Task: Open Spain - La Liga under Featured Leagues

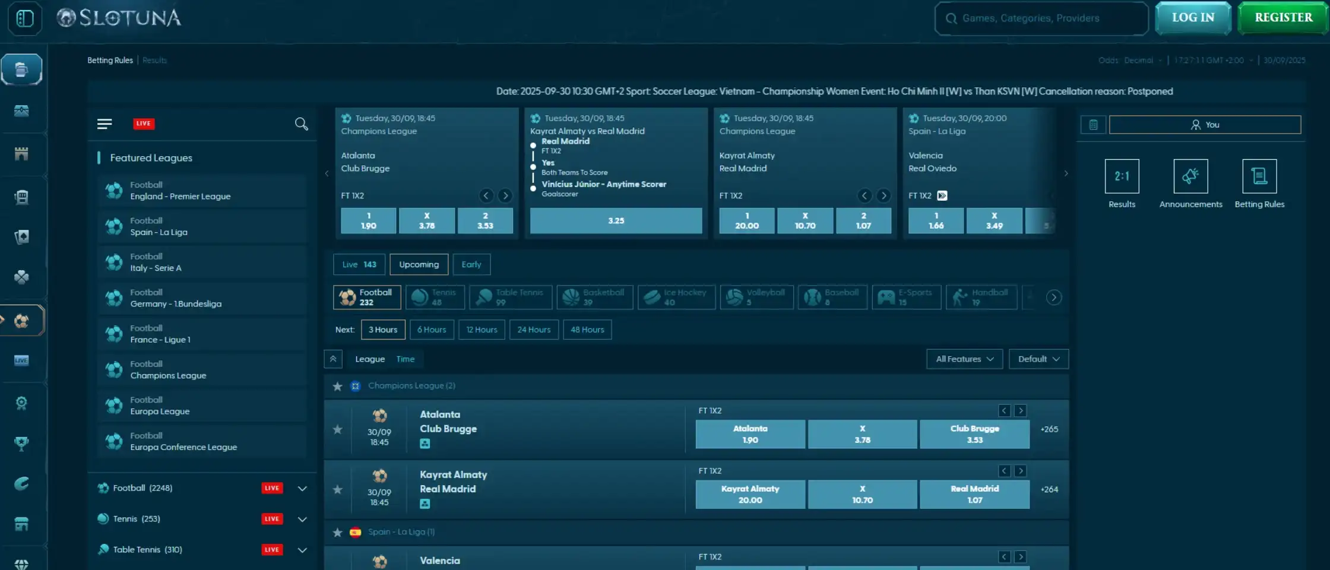Action: tap(202, 226)
